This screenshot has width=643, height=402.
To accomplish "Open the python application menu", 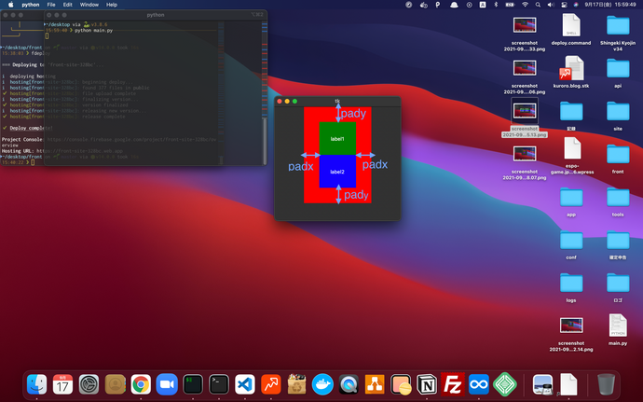I will pyautogui.click(x=31, y=5).
